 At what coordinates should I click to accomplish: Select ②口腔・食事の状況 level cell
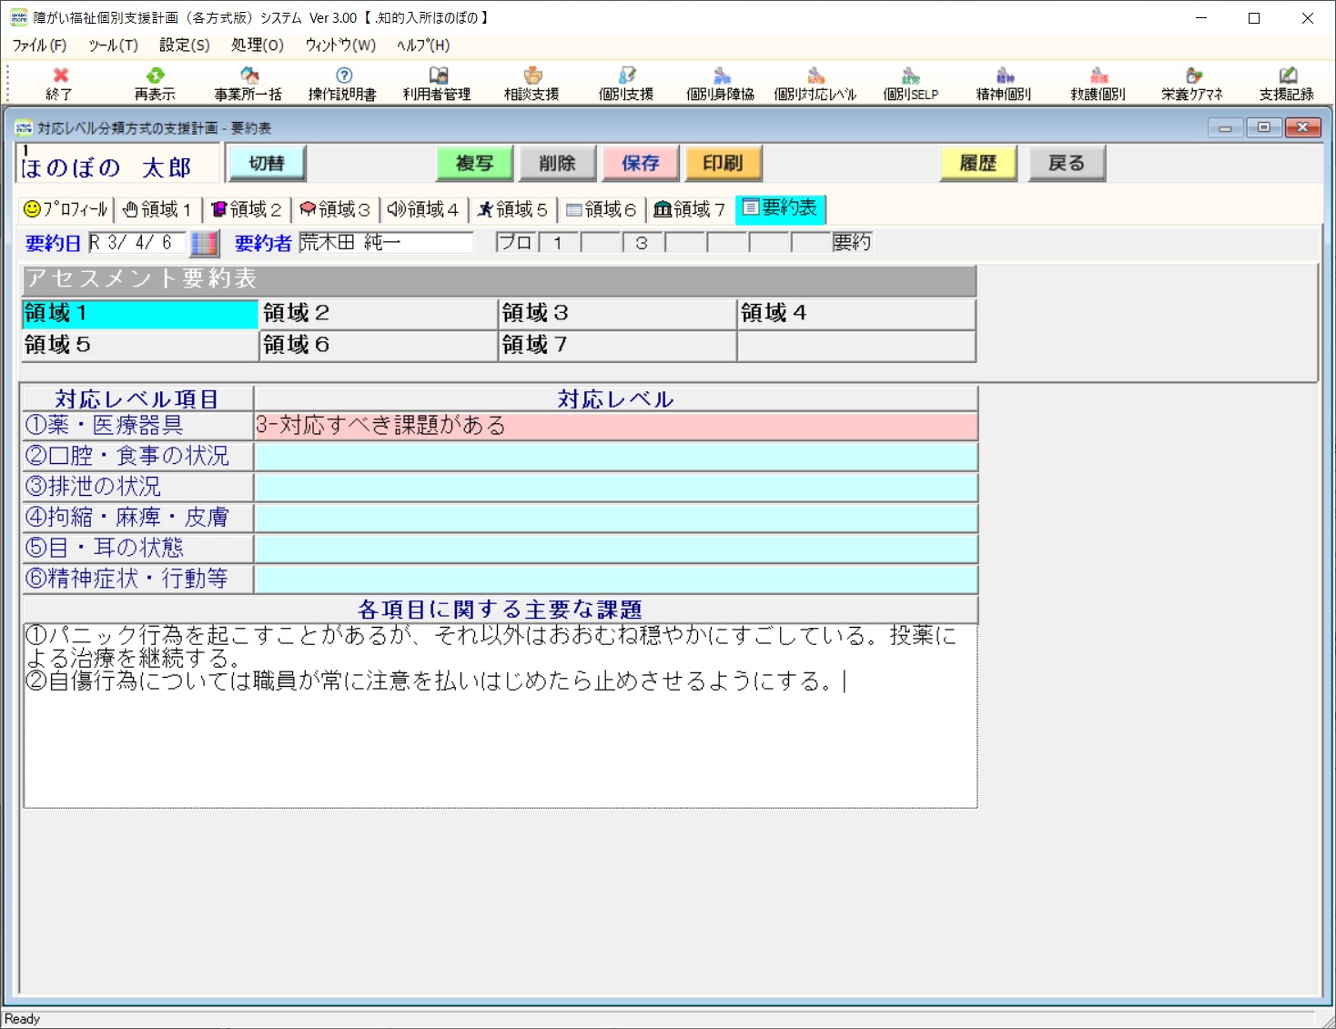pos(615,456)
